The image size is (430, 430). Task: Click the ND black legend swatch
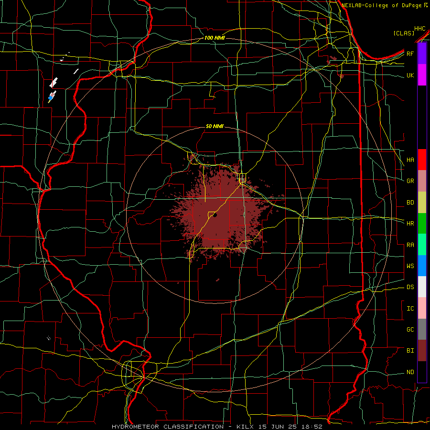click(x=422, y=372)
